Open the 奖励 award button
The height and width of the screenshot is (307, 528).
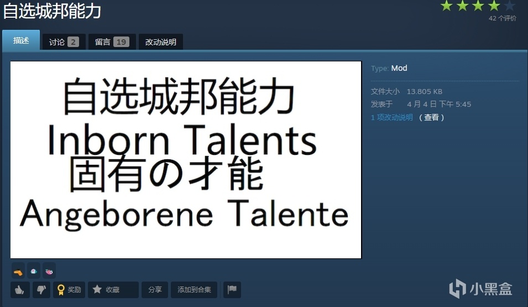tap(69, 290)
